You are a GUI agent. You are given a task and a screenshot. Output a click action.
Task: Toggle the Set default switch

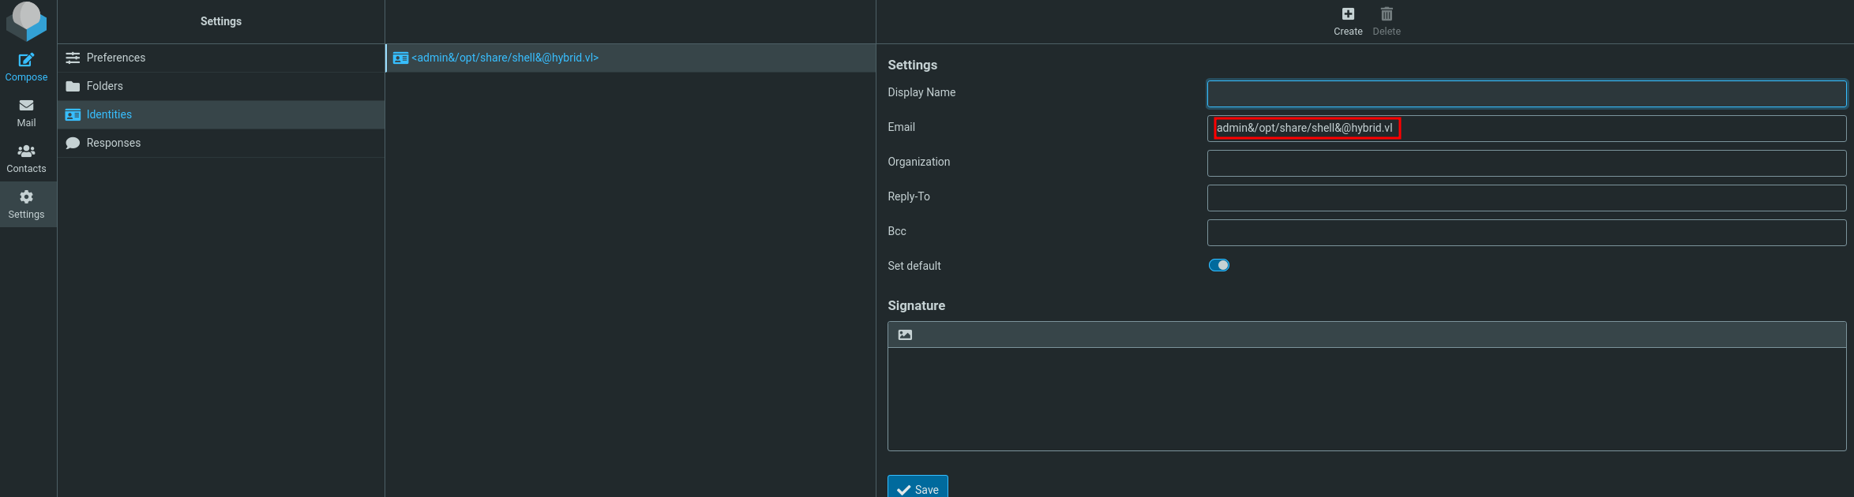pos(1218,265)
